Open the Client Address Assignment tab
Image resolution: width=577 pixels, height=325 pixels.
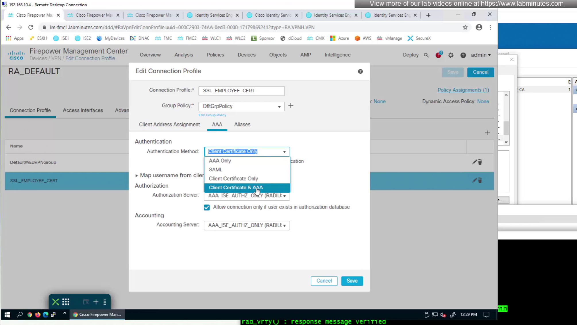click(x=169, y=124)
